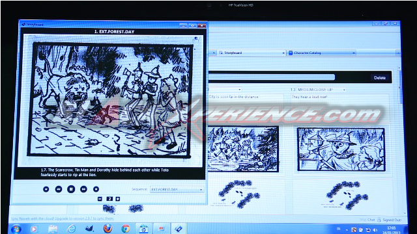Click the Signed Out status menu

tap(392, 220)
